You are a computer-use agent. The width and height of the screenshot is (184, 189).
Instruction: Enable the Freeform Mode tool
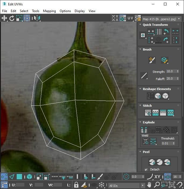point(27,18)
